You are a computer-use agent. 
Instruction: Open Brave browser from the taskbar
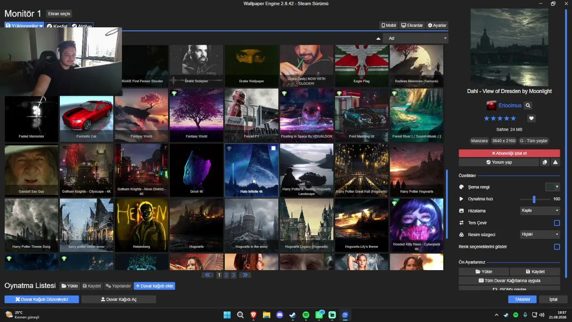click(x=253, y=315)
